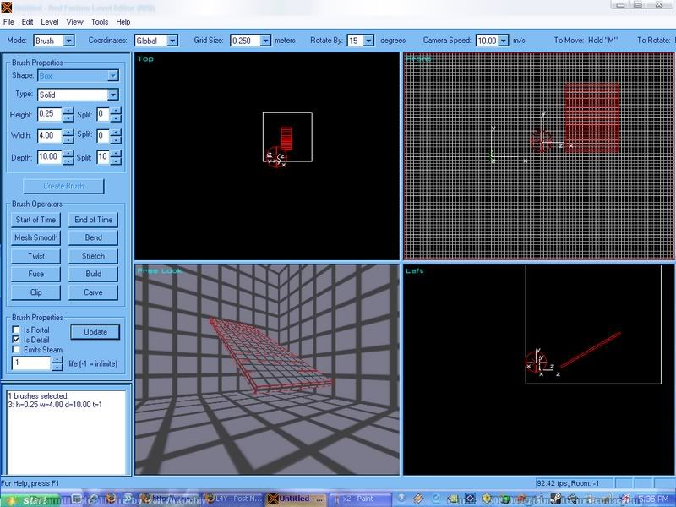Click the Fuse button
The height and width of the screenshot is (507, 676).
35,274
